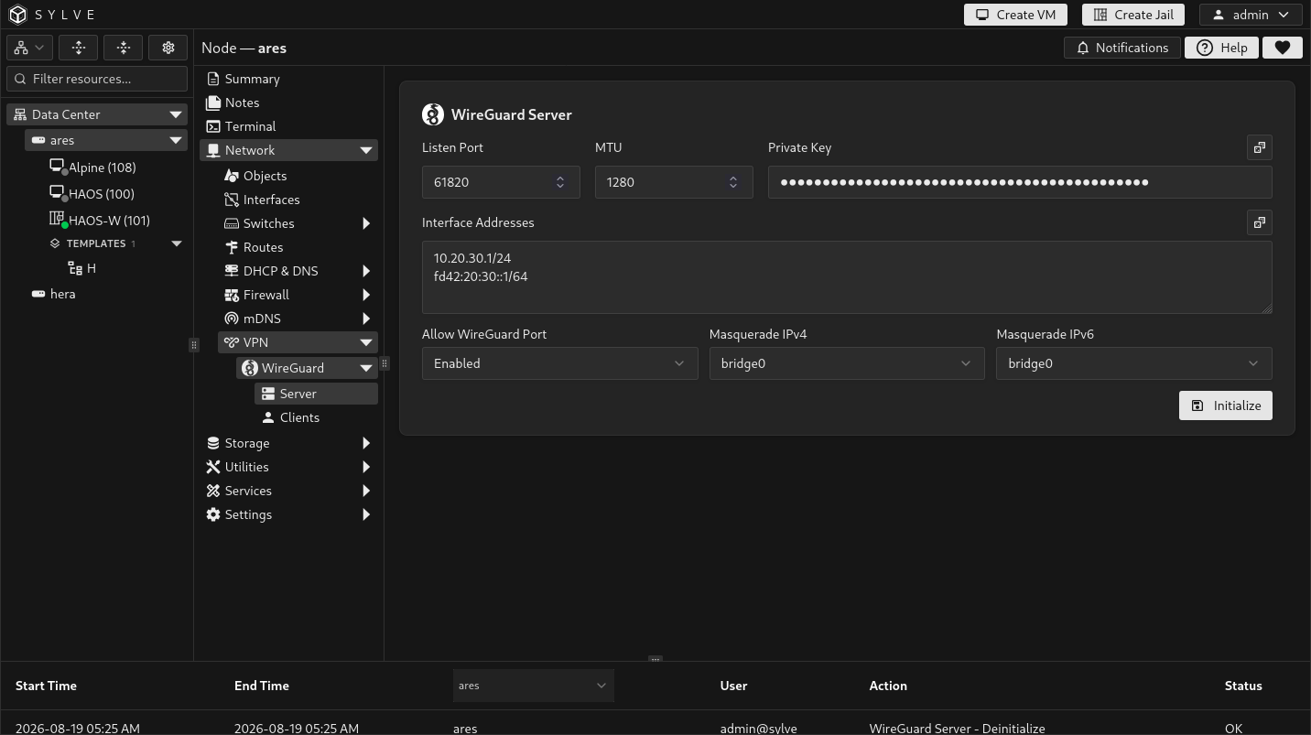The width and height of the screenshot is (1311, 735).
Task: Click the DHCP & DNS icon
Action: click(232, 271)
